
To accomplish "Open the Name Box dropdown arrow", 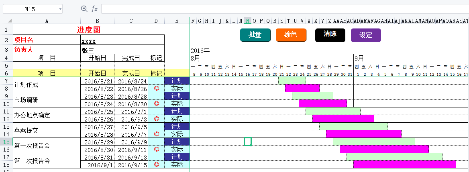I will (60, 9).
